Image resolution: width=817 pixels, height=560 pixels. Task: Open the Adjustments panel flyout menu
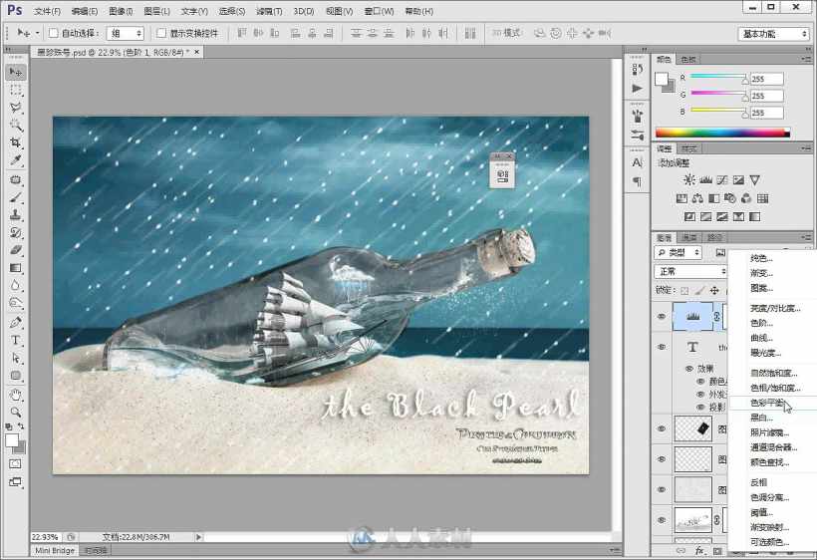[806, 148]
